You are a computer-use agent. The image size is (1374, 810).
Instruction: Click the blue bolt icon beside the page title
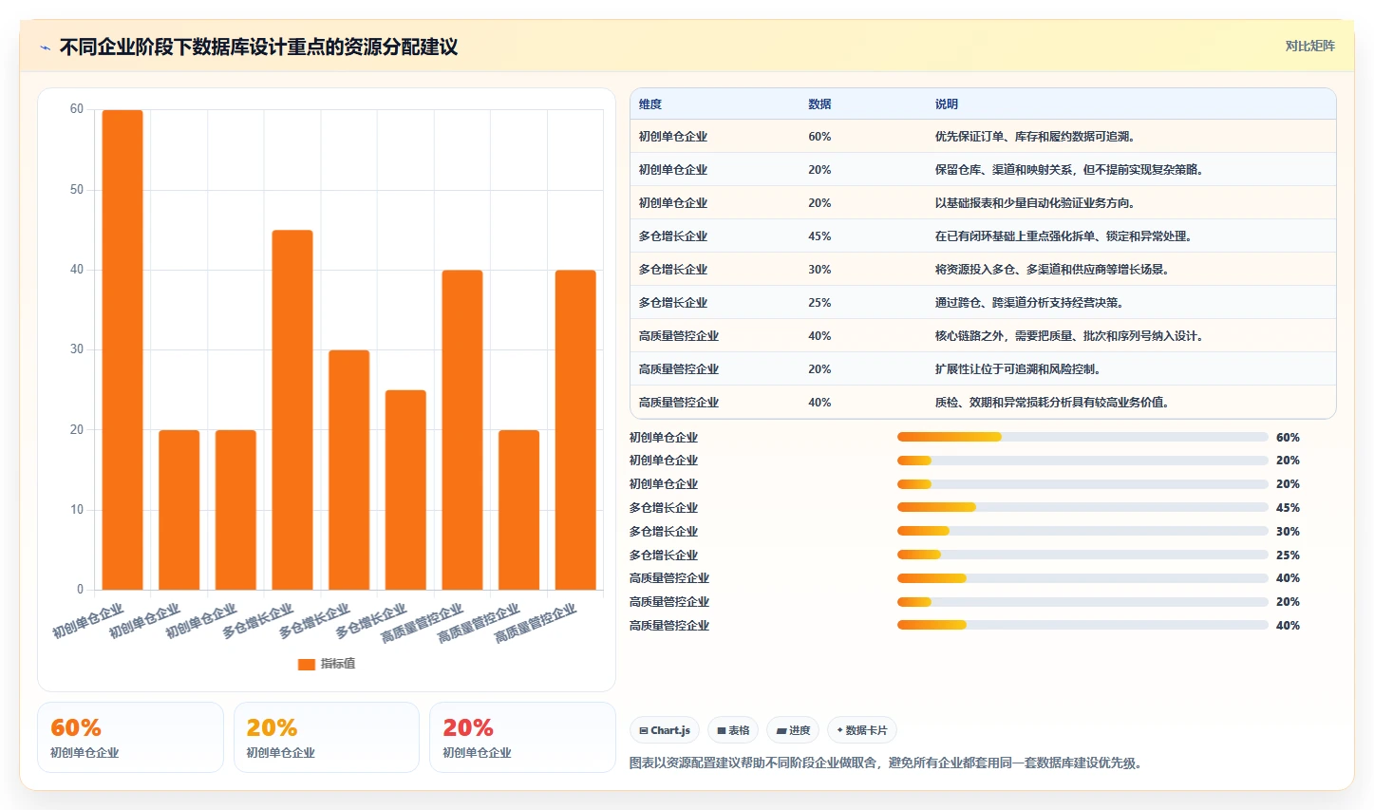45,47
